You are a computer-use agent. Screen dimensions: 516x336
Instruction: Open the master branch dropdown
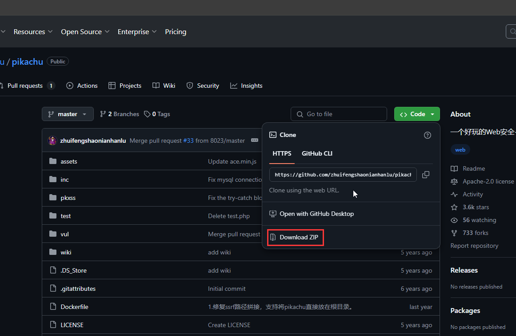click(68, 114)
